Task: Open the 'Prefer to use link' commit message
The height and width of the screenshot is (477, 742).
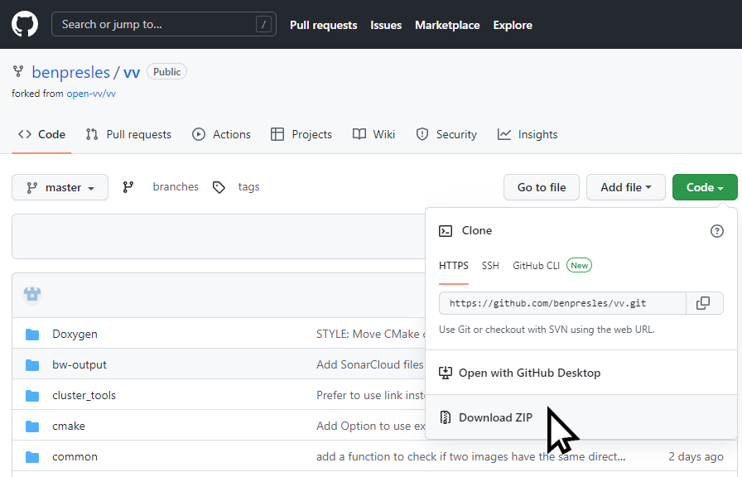Action: [x=370, y=396]
